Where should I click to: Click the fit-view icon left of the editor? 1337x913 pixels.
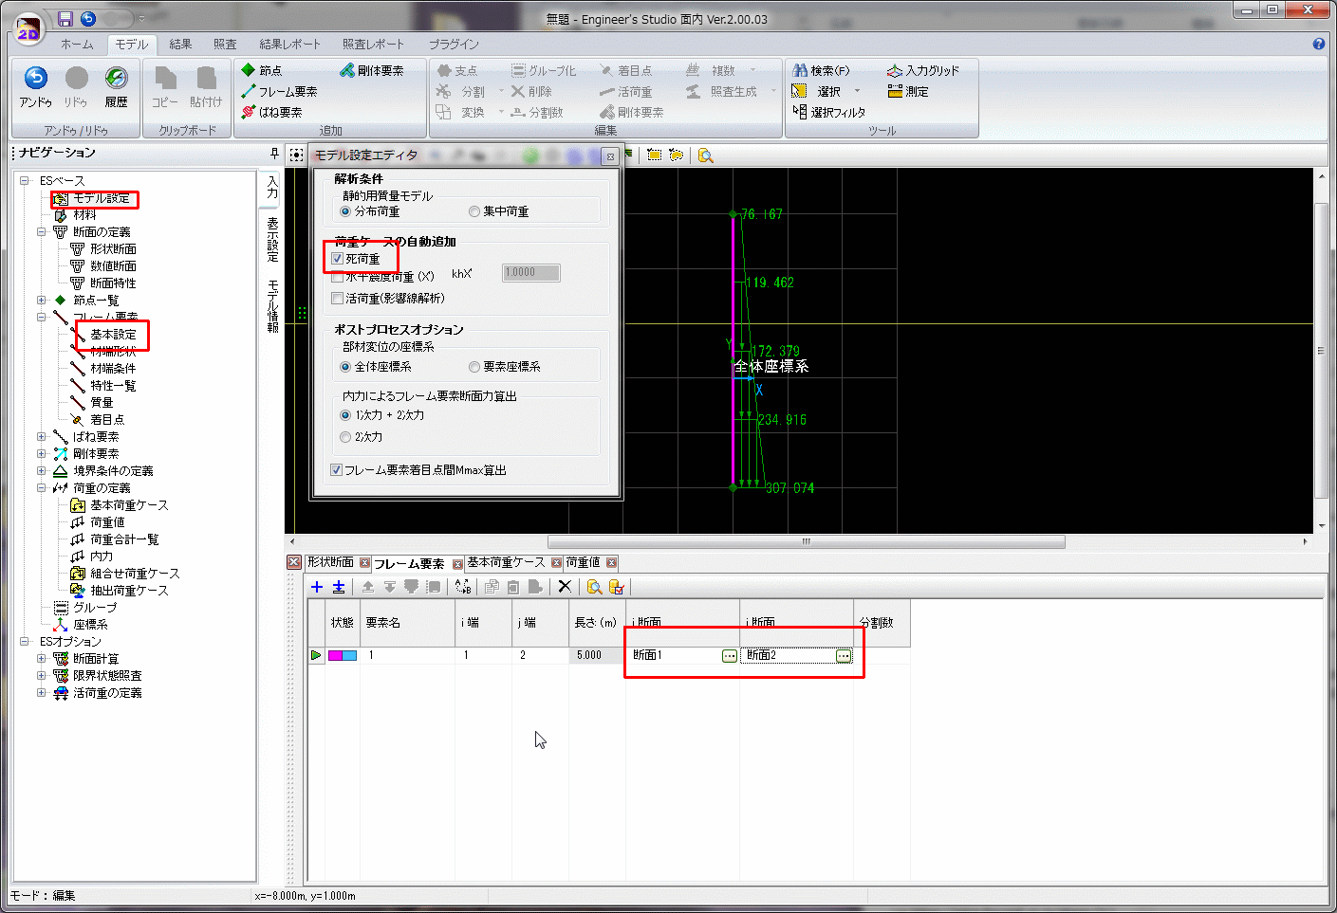(297, 155)
